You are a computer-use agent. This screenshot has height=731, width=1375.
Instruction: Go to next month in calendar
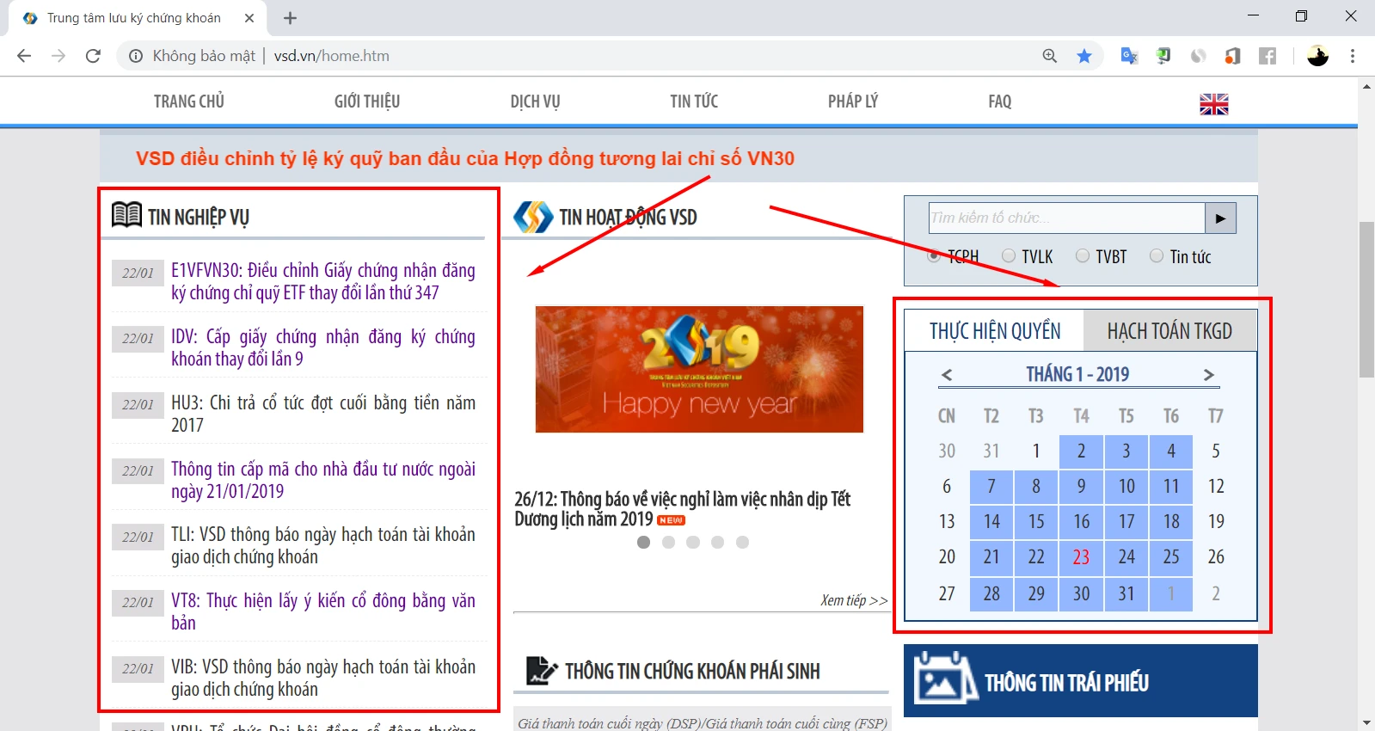point(1208,375)
